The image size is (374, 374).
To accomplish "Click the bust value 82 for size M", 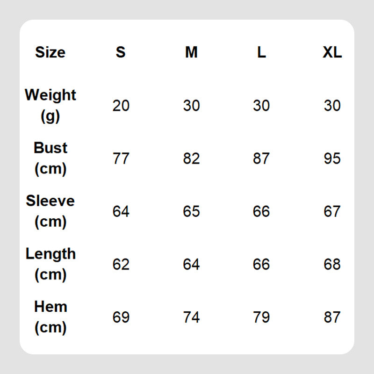I will 191,158.
